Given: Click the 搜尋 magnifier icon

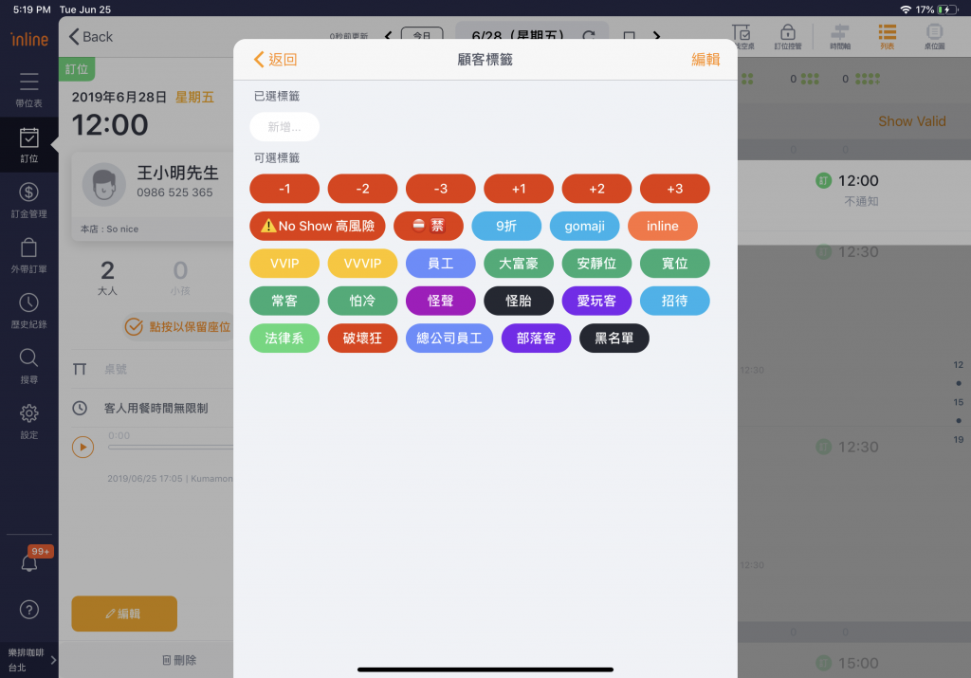Looking at the screenshot, I should [x=28, y=364].
